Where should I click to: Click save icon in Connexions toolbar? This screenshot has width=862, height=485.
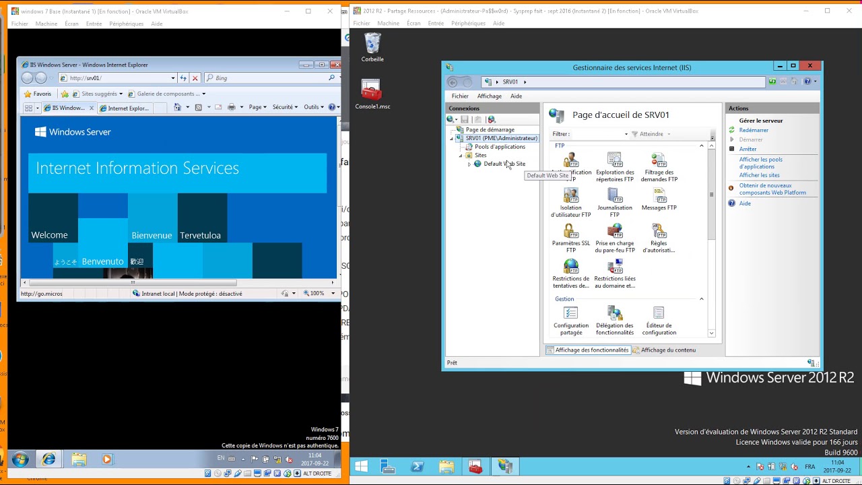point(465,119)
